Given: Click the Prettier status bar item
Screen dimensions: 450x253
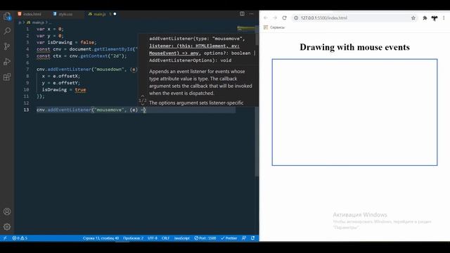Looking at the screenshot, I should coord(229,238).
